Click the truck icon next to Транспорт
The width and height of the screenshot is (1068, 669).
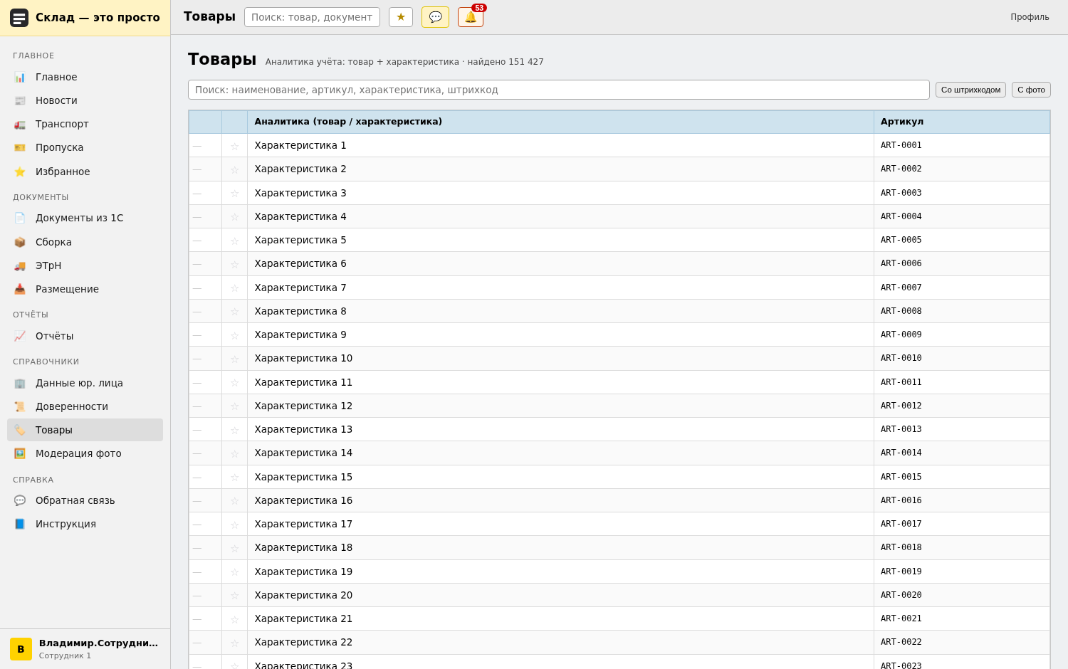click(x=20, y=124)
